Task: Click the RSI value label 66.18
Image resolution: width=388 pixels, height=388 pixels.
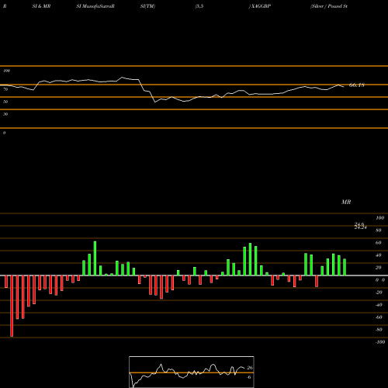Action: 357,85
